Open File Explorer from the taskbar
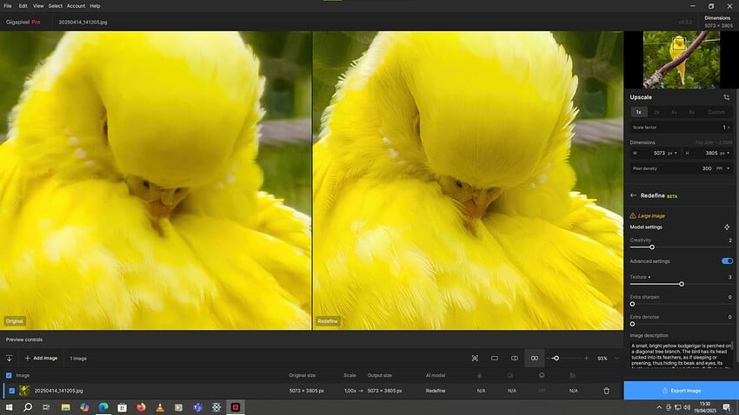 tap(65, 407)
